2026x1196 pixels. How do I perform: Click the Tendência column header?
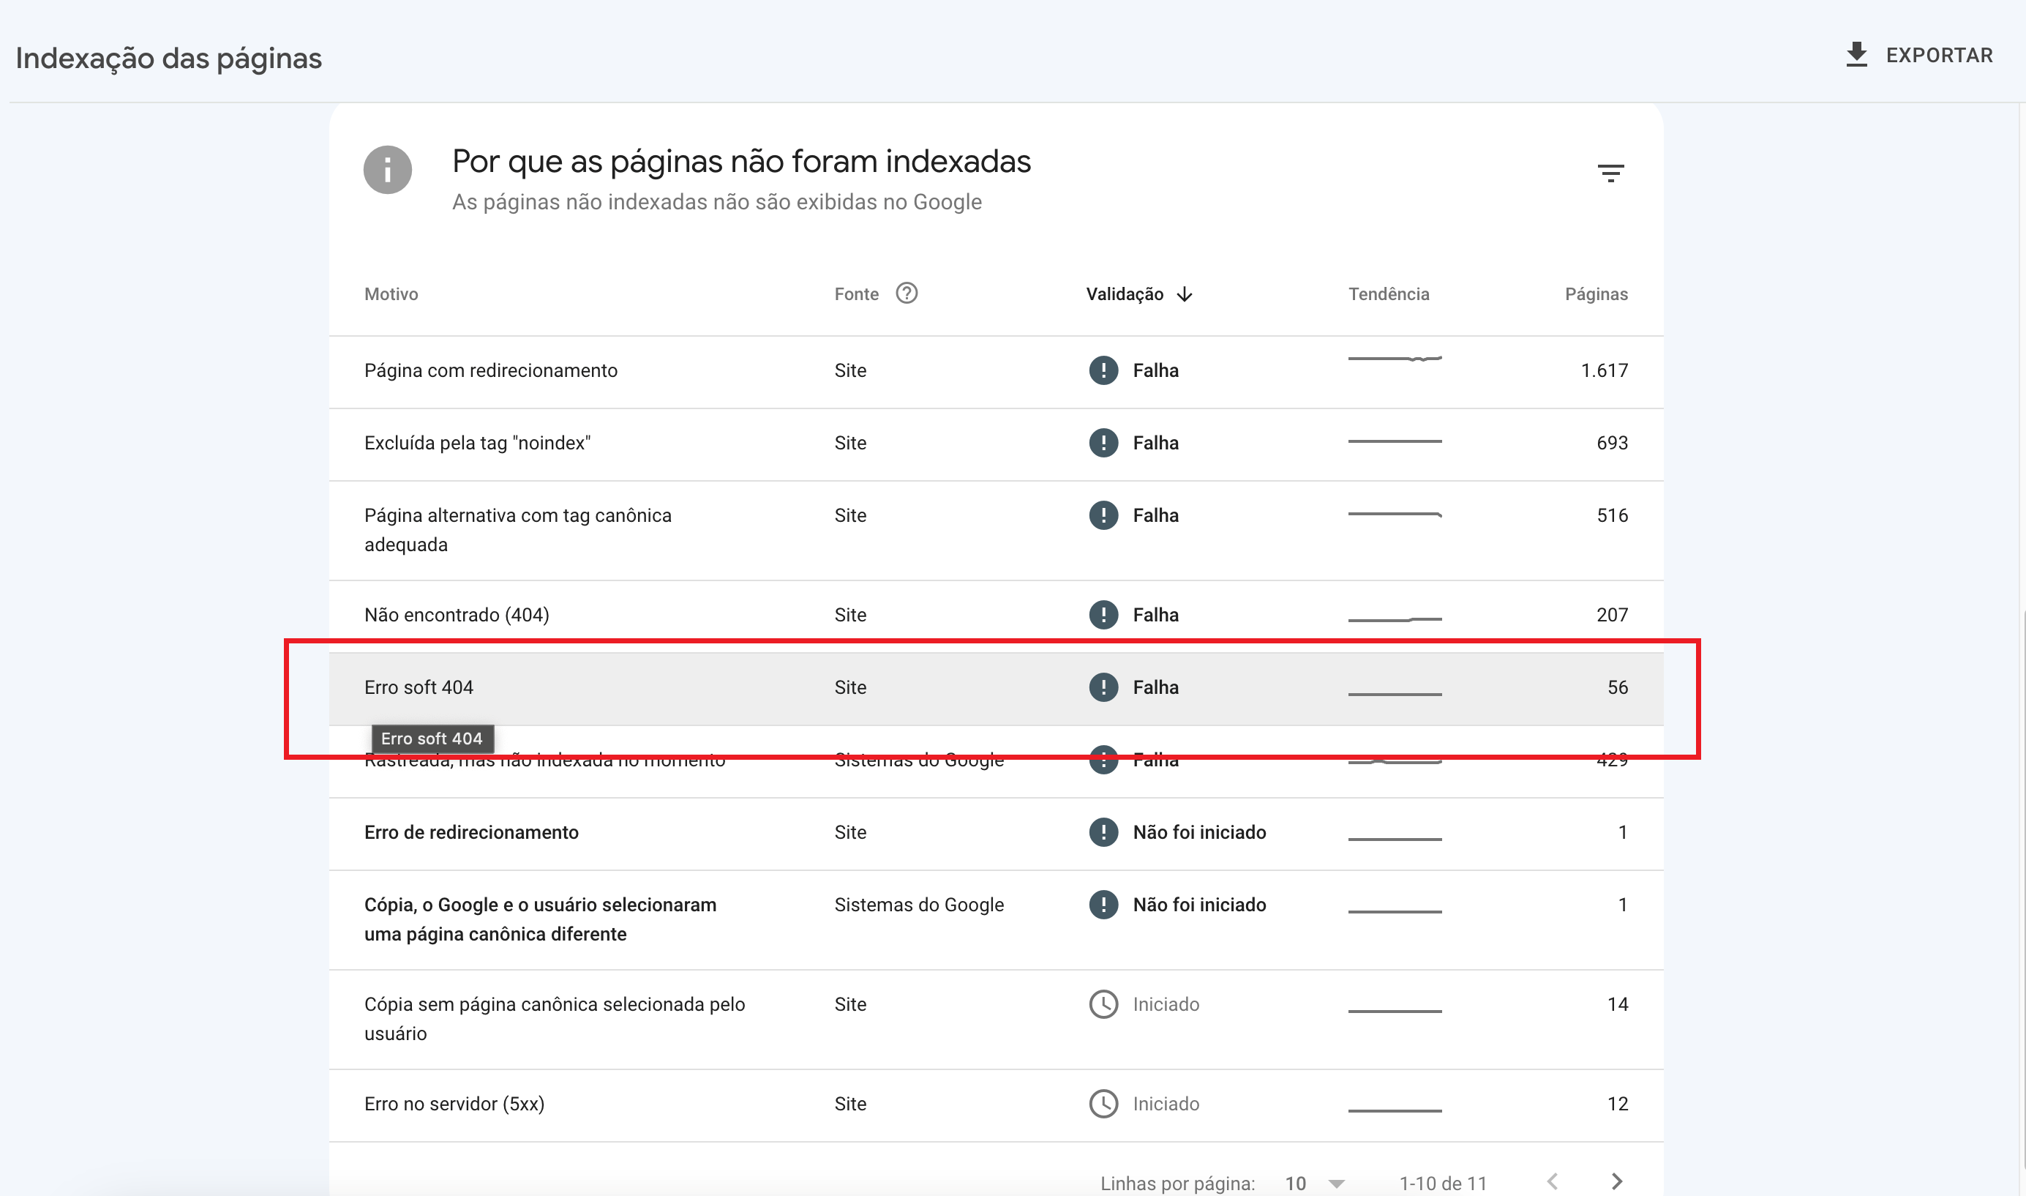click(1389, 294)
